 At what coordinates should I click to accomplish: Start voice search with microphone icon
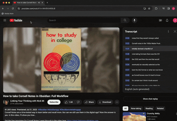coord(135,20)
